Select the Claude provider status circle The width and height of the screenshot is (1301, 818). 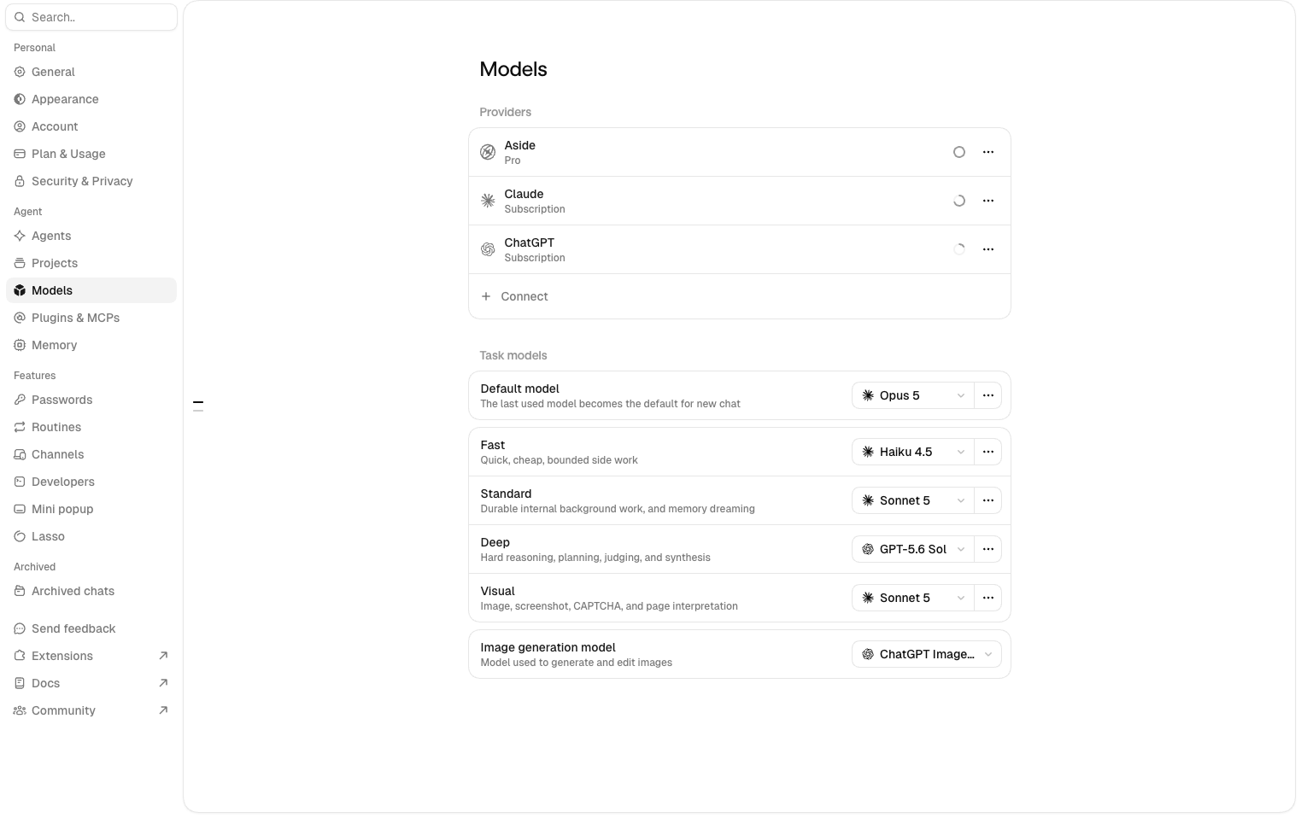pos(959,201)
